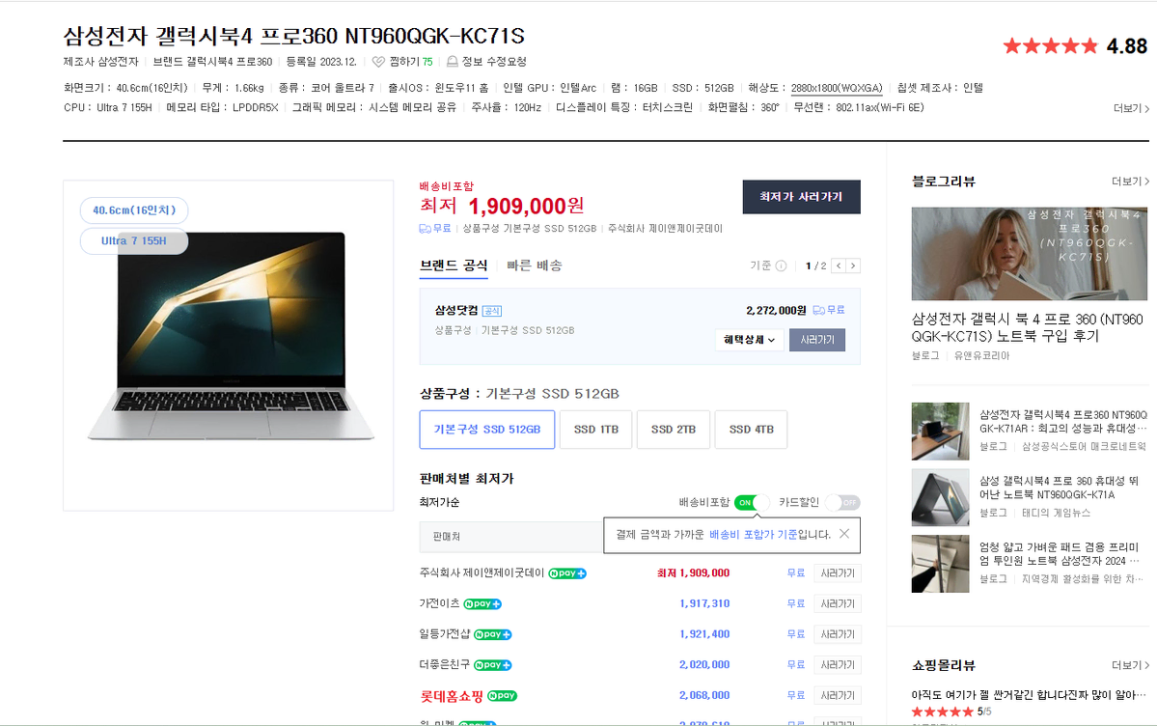
Task: Click Npay+ badge next to 더좋은친구
Action: tap(493, 665)
